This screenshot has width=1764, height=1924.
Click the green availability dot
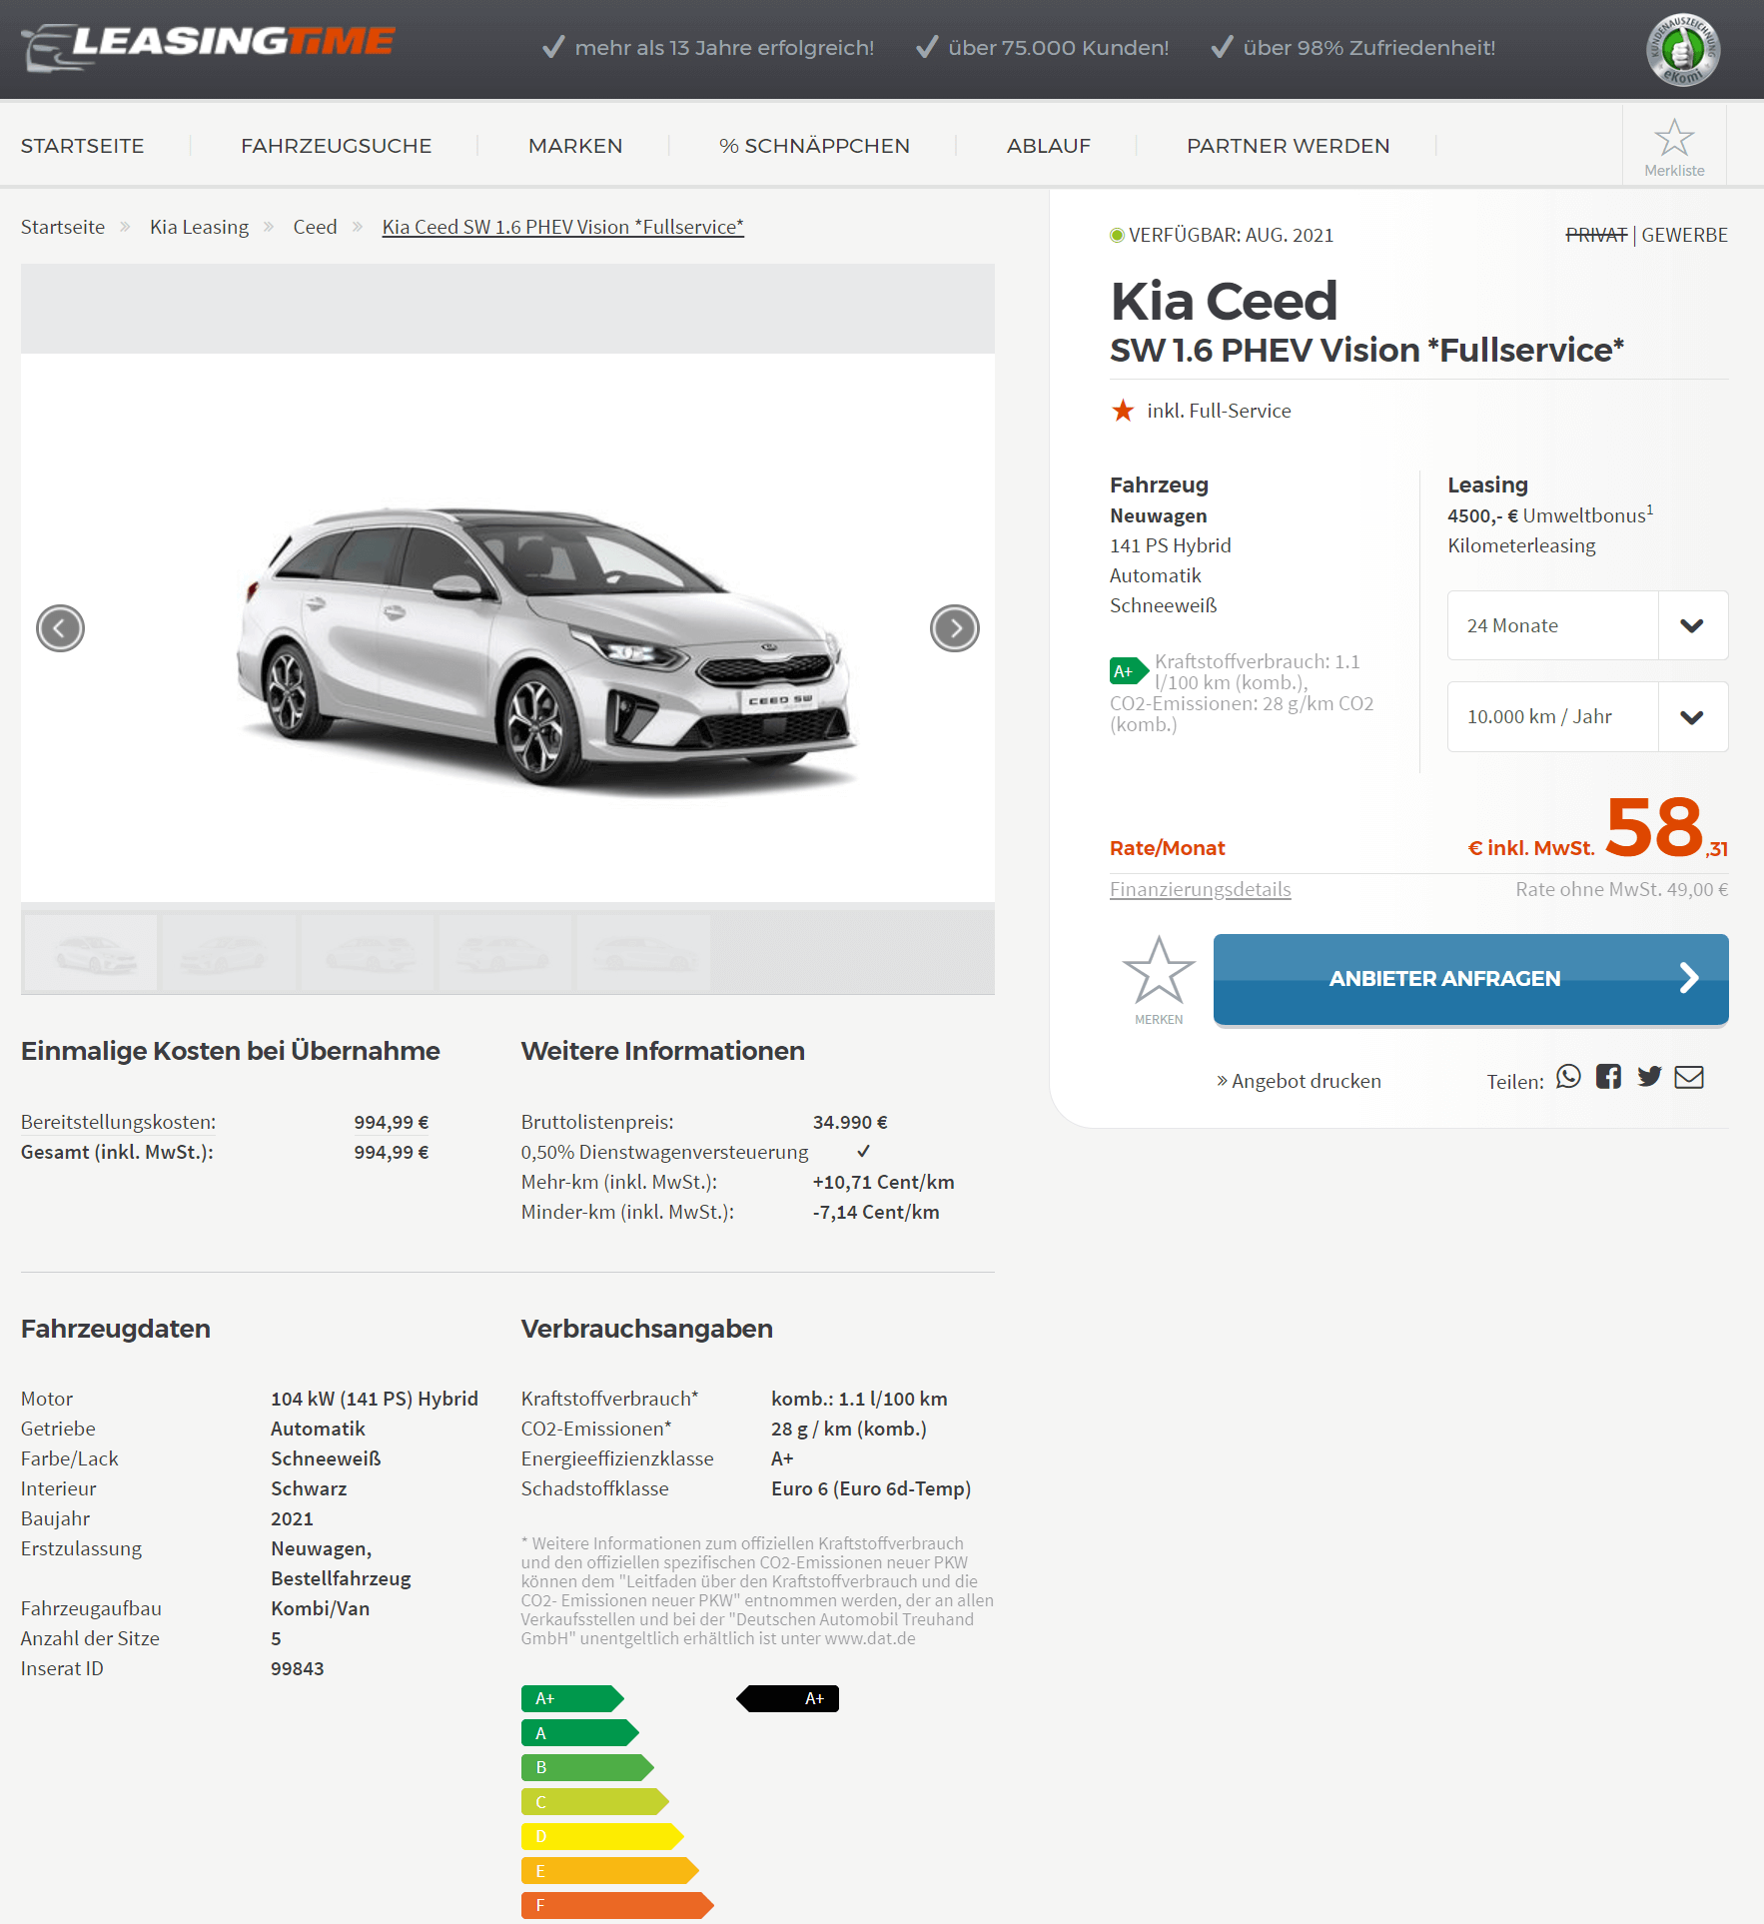click(x=1117, y=235)
